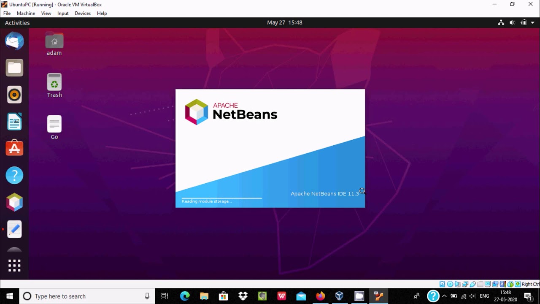Open the Text Editor in the dock
The image size is (540, 304).
(14, 229)
